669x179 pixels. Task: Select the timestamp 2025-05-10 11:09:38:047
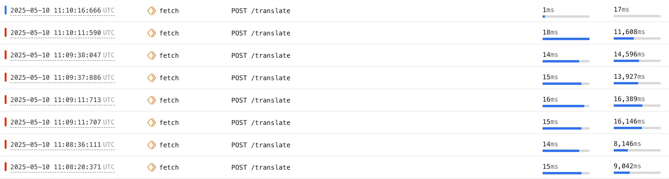pyautogui.click(x=62, y=55)
